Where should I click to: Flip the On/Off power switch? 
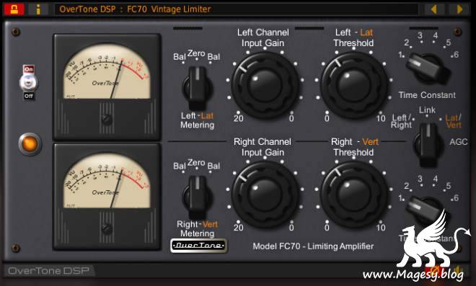pyautogui.click(x=29, y=83)
